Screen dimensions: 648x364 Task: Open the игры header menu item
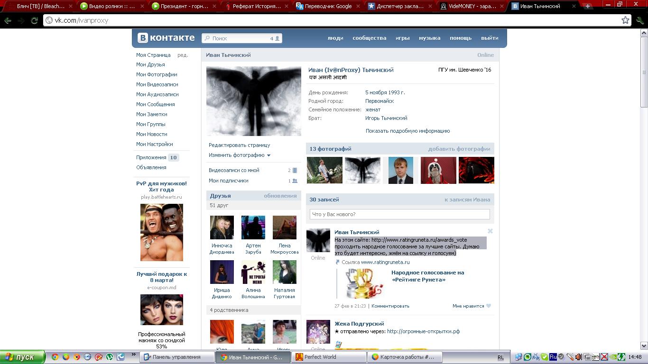pyautogui.click(x=403, y=38)
